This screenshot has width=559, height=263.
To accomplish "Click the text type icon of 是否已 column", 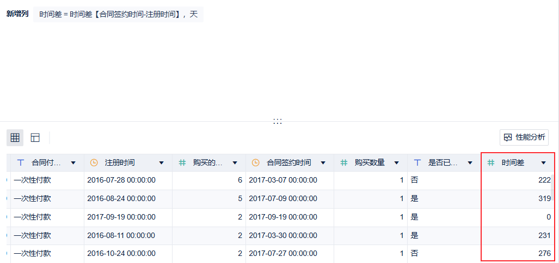I will [417, 162].
